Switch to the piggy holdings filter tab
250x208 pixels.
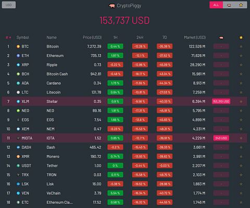[x=229, y=5]
